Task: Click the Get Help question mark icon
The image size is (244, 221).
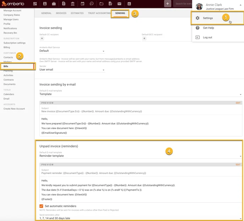Action: [198, 28]
